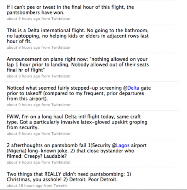
Task: Click Twittelator source on pantsbombers won tweet
Action: (61, 19)
